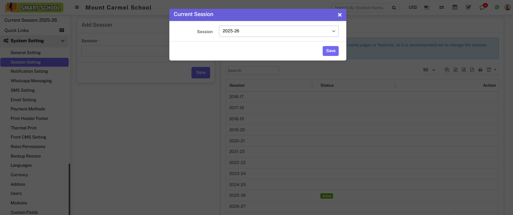
Task: Close the Current Session dialog
Action: [x=339, y=15]
